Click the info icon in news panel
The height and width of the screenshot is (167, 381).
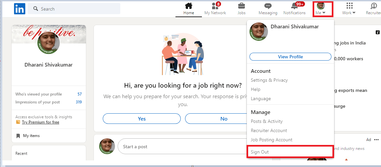[378, 32]
